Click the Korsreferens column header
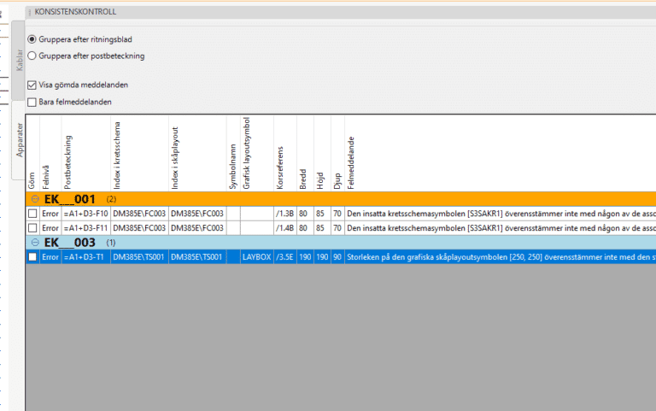This screenshot has height=411, width=656. [279, 164]
